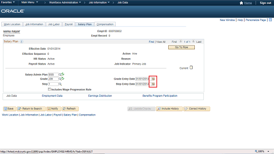The image size is (274, 154).
Task: Open the Salary Admin Plan lookup magnifier
Action: [60, 75]
